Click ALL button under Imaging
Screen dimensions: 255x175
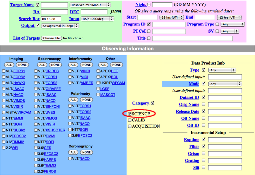click(9, 65)
